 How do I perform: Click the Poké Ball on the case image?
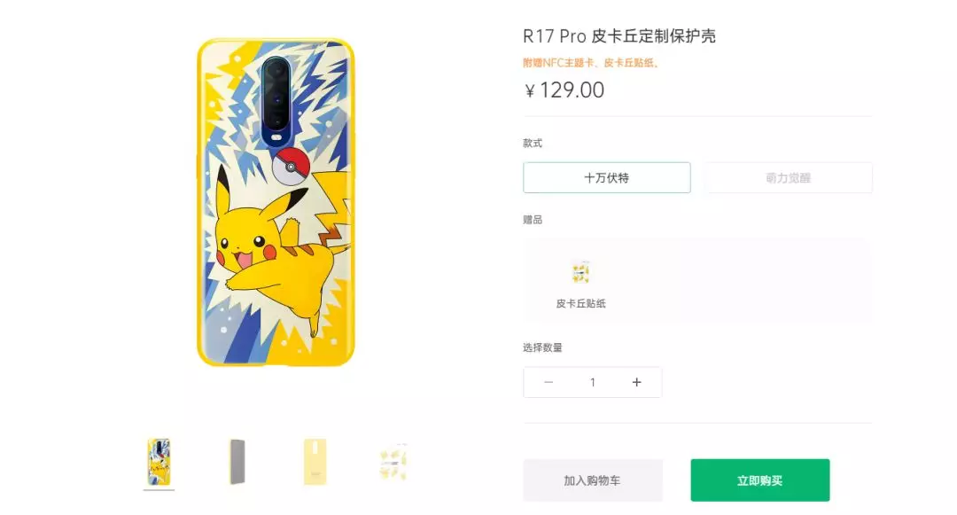pyautogui.click(x=291, y=166)
